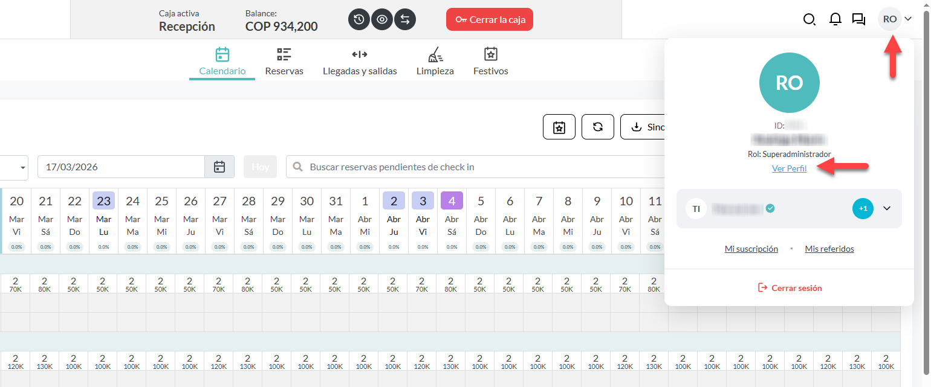Open the date picker calendar icon
The height and width of the screenshot is (387, 931).
click(x=219, y=167)
